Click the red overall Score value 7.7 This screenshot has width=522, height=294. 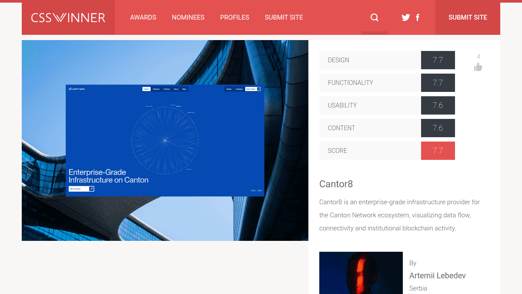438,151
